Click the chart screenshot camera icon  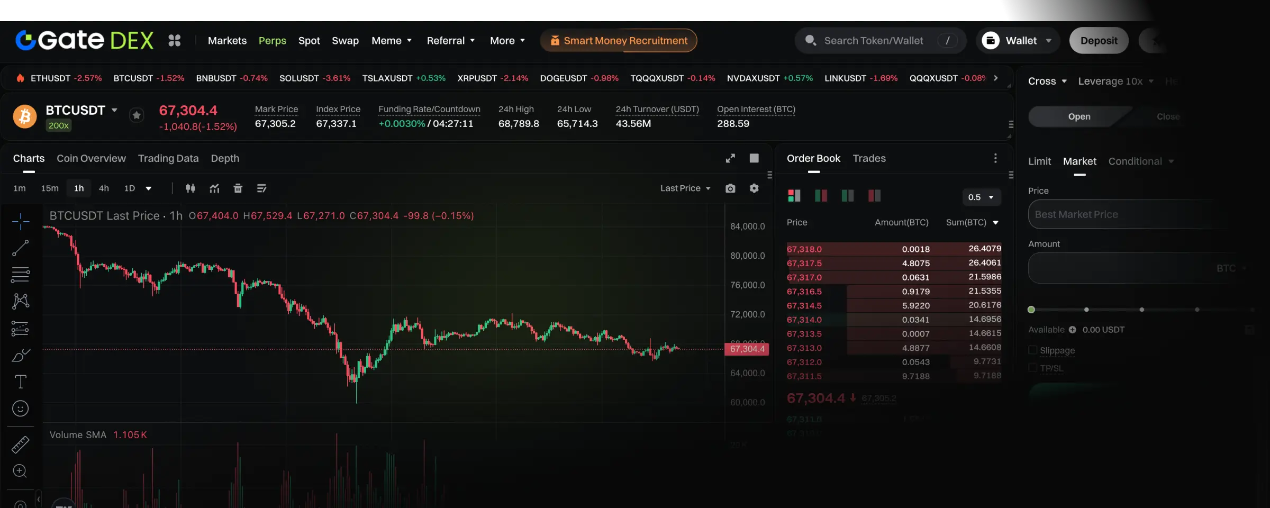coord(730,188)
